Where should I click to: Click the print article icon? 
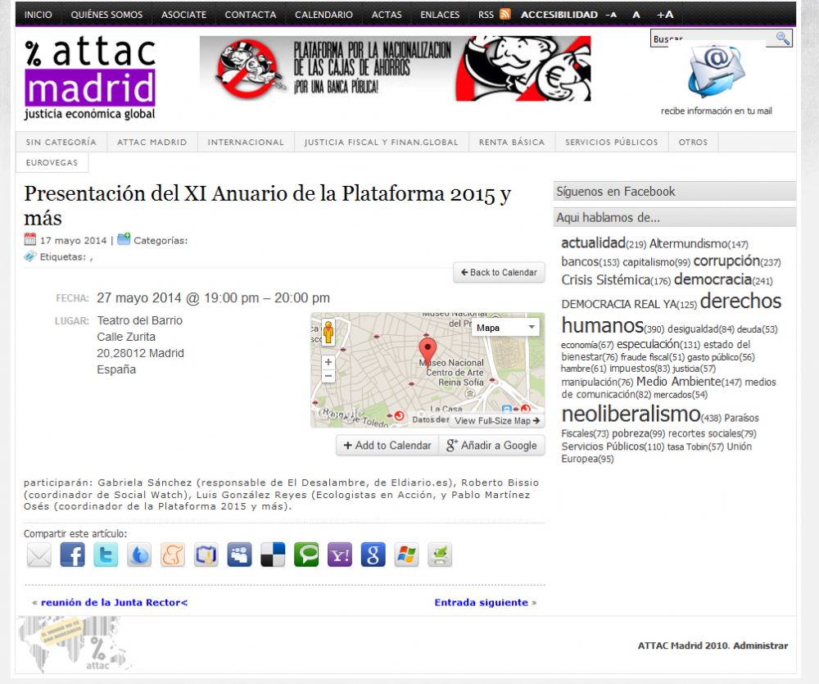(441, 555)
